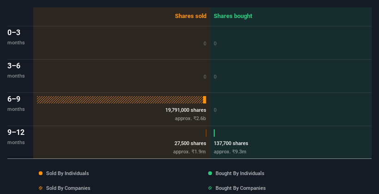Click the shares sold 0 in 0–3 months
The image size is (379, 194).
(205, 44)
